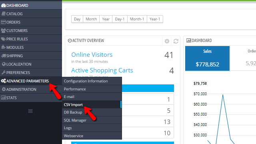Open Activity Overview settings gear
Screen dimensions: 256x144
(x=167, y=41)
